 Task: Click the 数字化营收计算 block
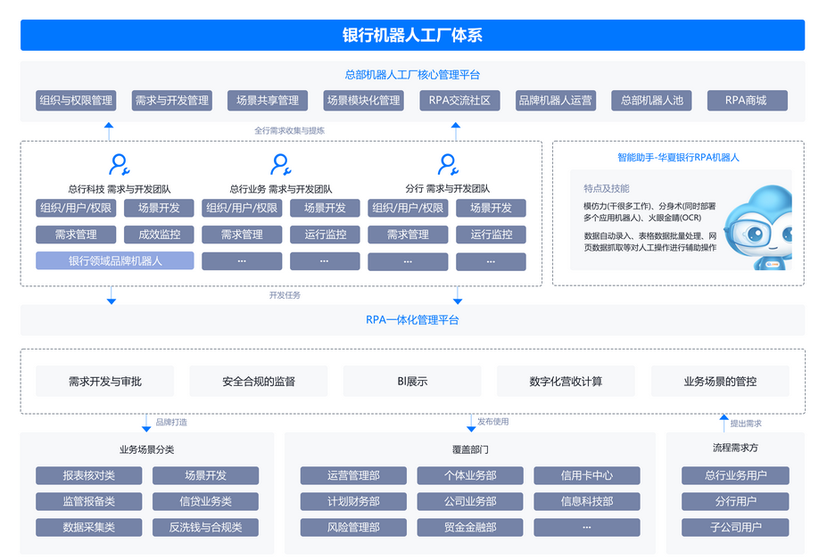coord(566,381)
